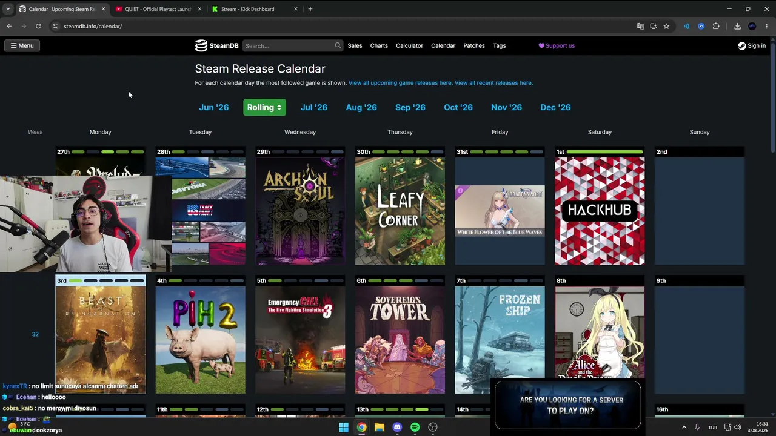Open Chrome downloads
This screenshot has width=776, height=436.
[x=737, y=26]
